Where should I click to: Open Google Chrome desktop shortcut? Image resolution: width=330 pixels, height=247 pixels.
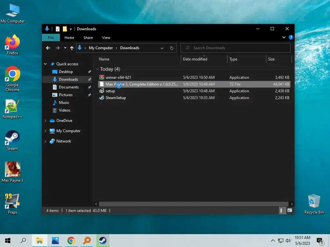point(13,79)
